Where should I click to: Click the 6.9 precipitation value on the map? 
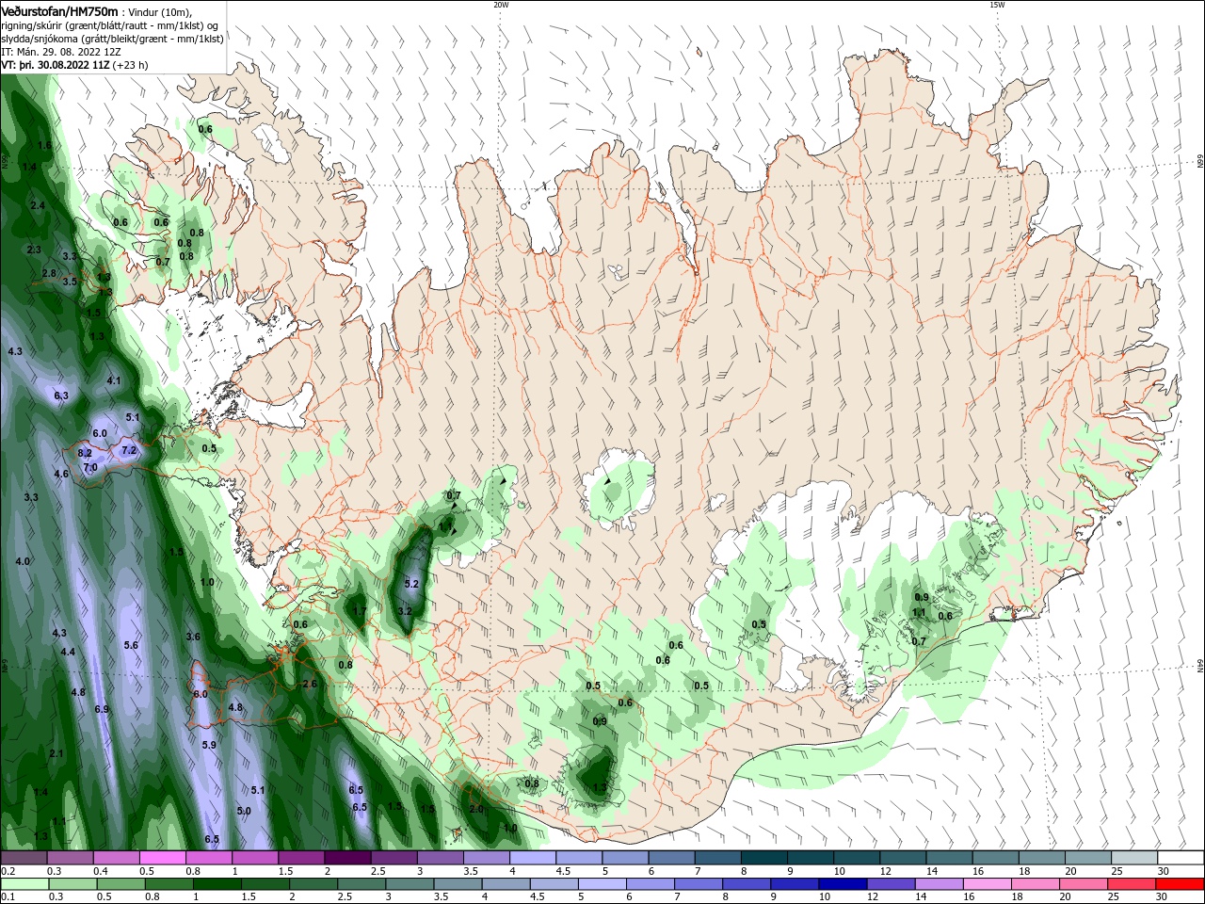pos(103,708)
